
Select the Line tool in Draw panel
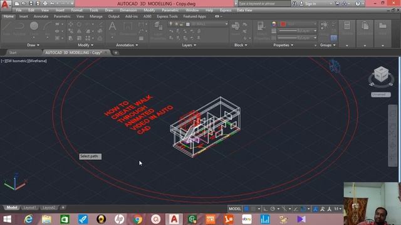click(7, 29)
